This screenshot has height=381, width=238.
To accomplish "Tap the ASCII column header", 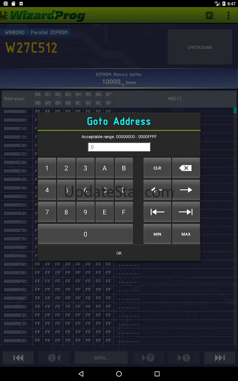I will (175, 99).
